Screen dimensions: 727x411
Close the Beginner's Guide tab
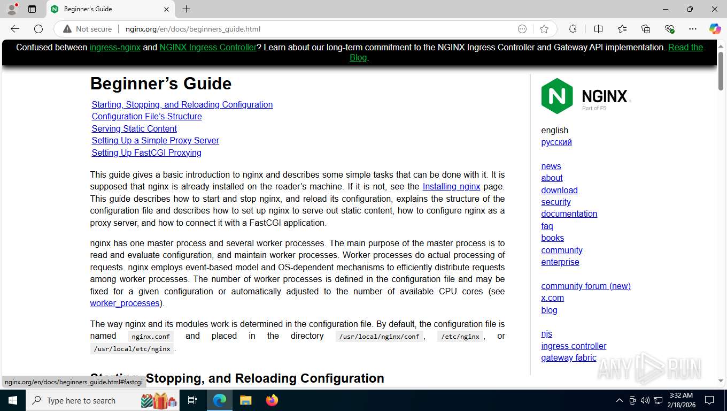(166, 9)
